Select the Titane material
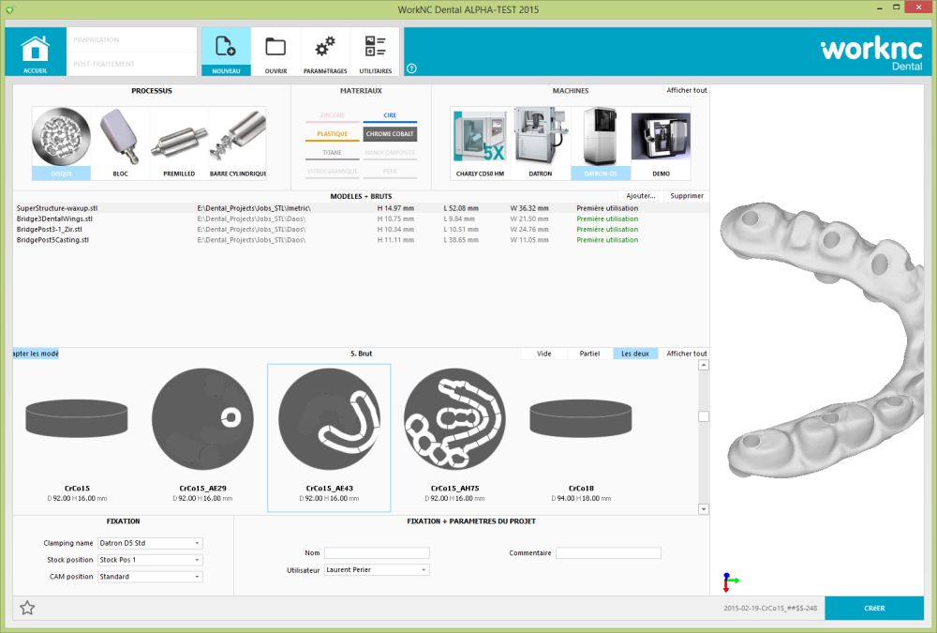The width and height of the screenshot is (937, 633). click(x=333, y=153)
